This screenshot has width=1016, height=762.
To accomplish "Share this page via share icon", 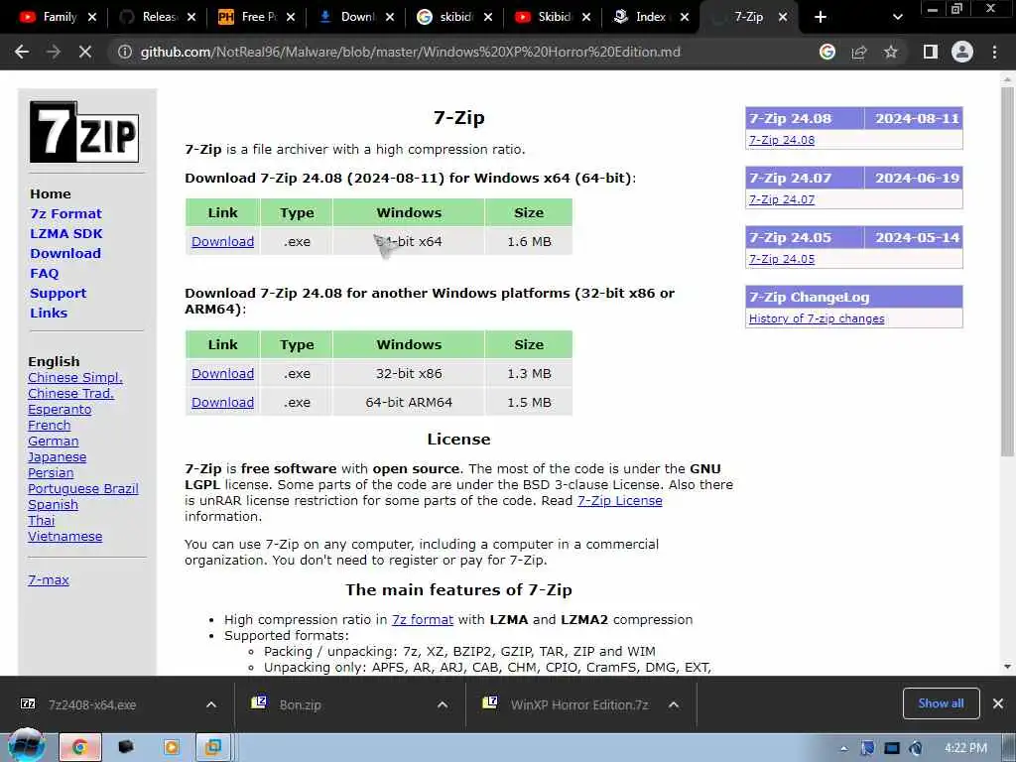I will (x=859, y=52).
